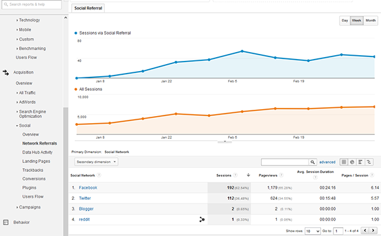
Task: Open the Behavior section
Action: click(x=22, y=223)
